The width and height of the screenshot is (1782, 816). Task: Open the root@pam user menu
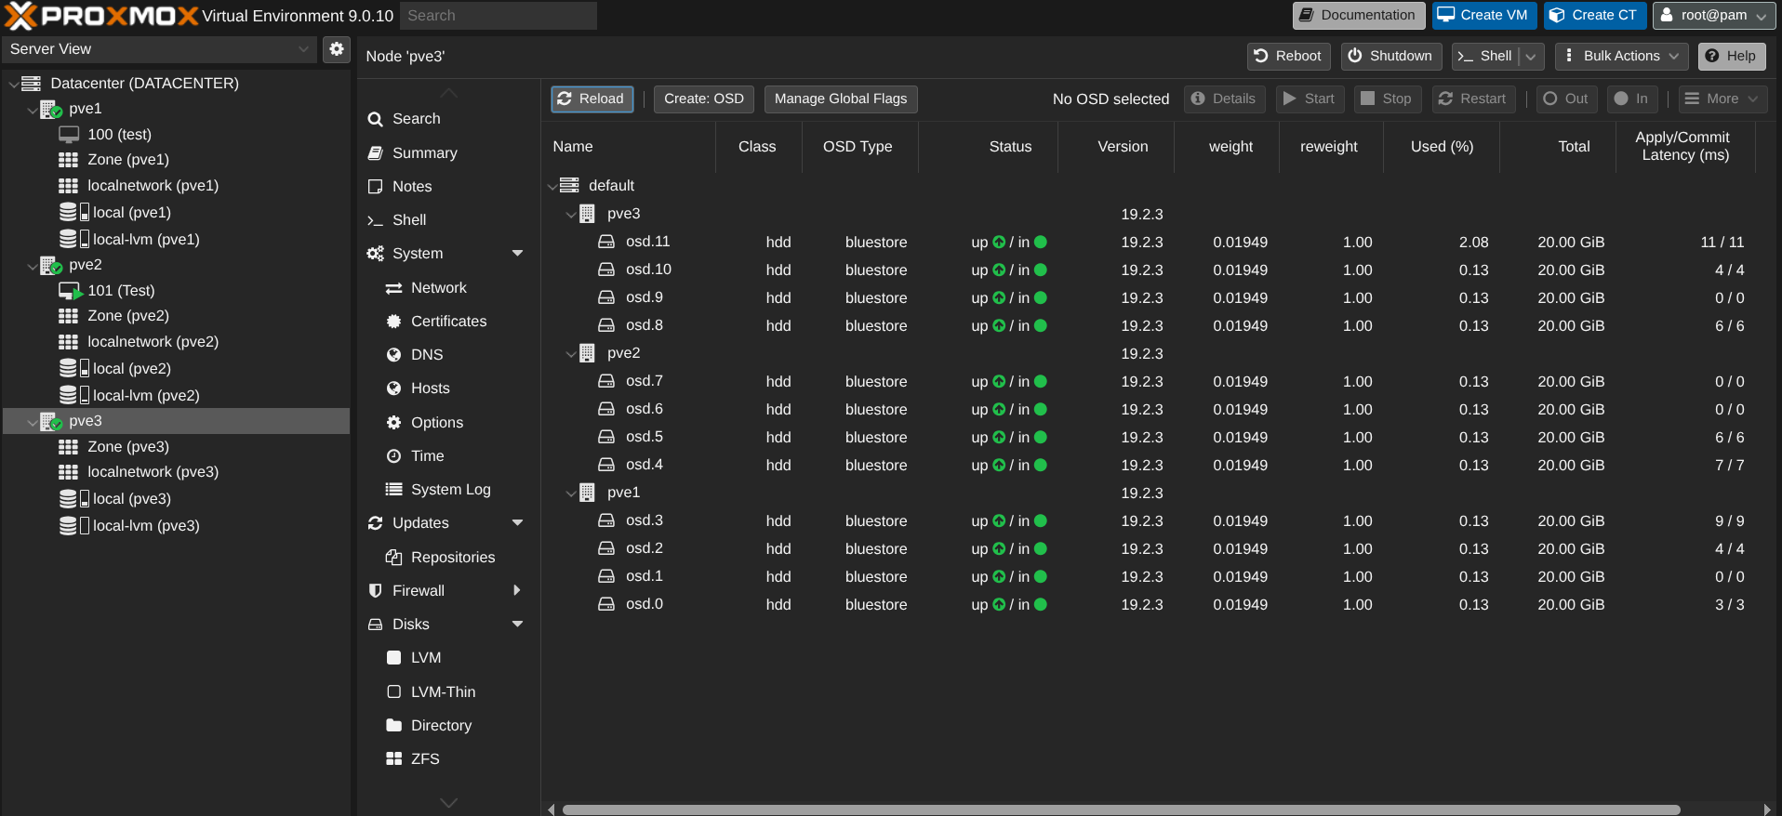[x=1712, y=16]
